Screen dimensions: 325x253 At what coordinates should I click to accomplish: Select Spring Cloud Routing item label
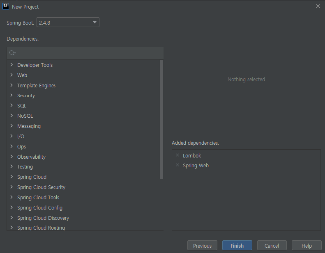point(41,228)
